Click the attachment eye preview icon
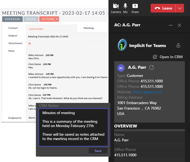Screen dimensions: 190x162 pos(30,44)
